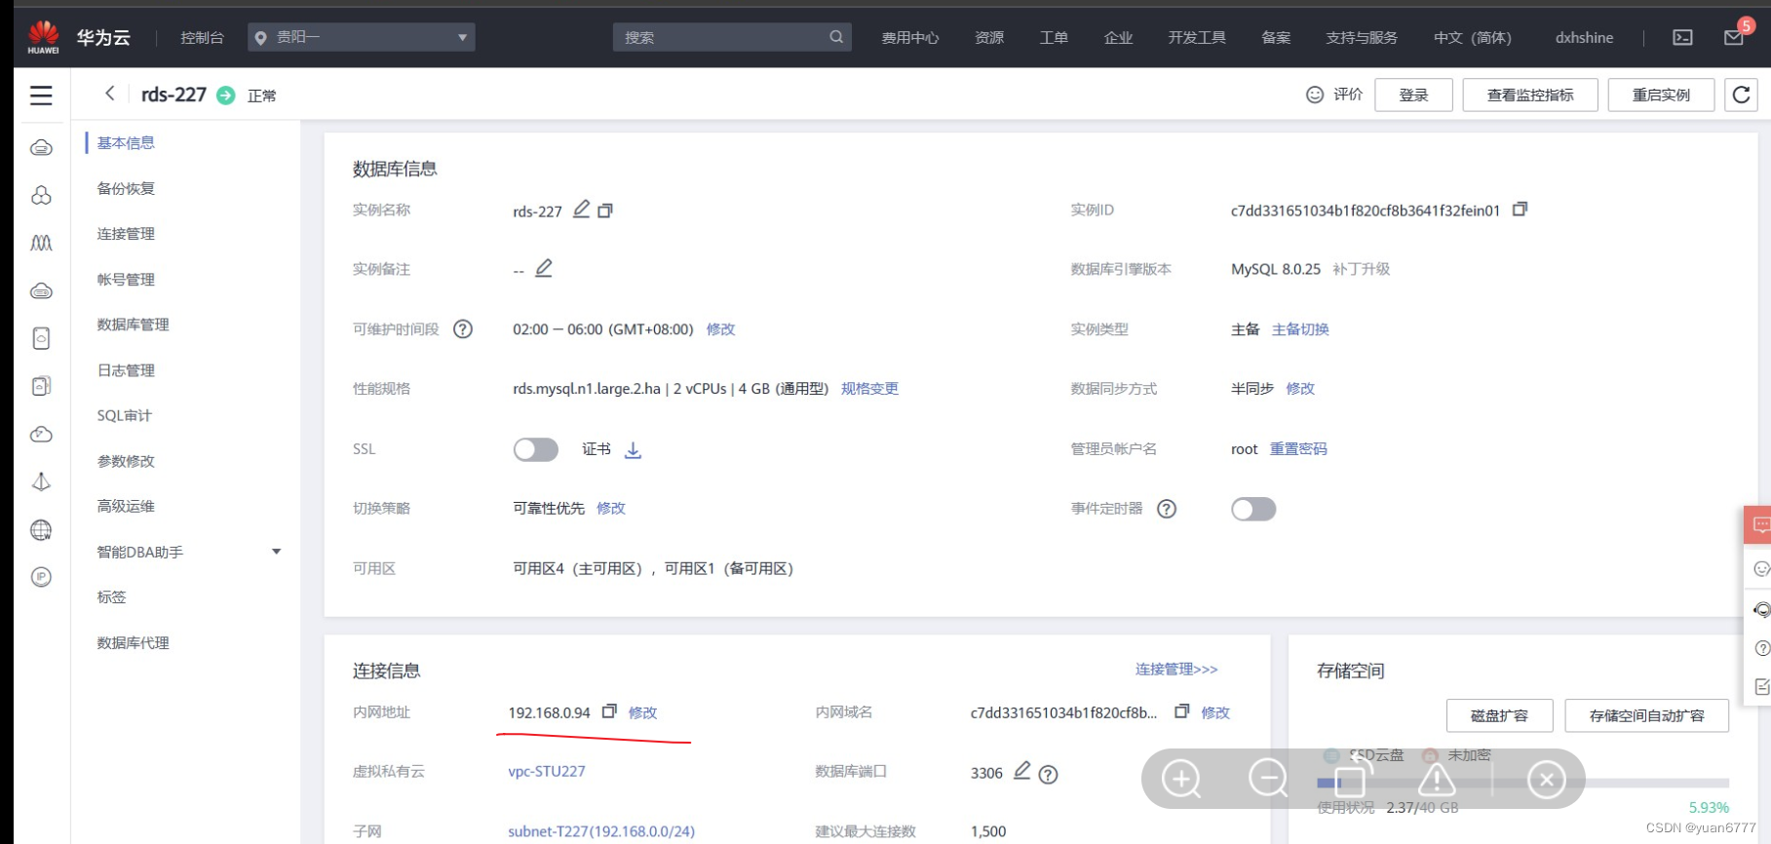Viewport: 1771px width, 844px height.
Task: Open 日志管理 in side menu
Action: point(126,370)
